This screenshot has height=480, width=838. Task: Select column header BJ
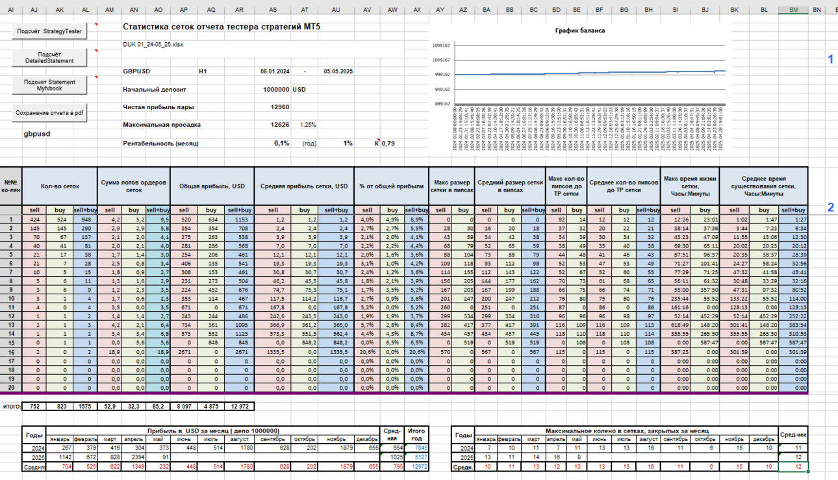[x=705, y=10]
